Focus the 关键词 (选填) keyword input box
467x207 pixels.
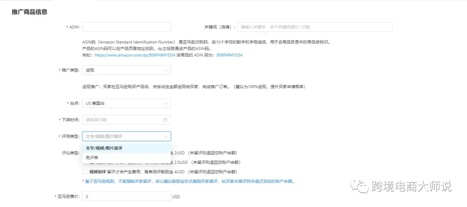(x=314, y=27)
